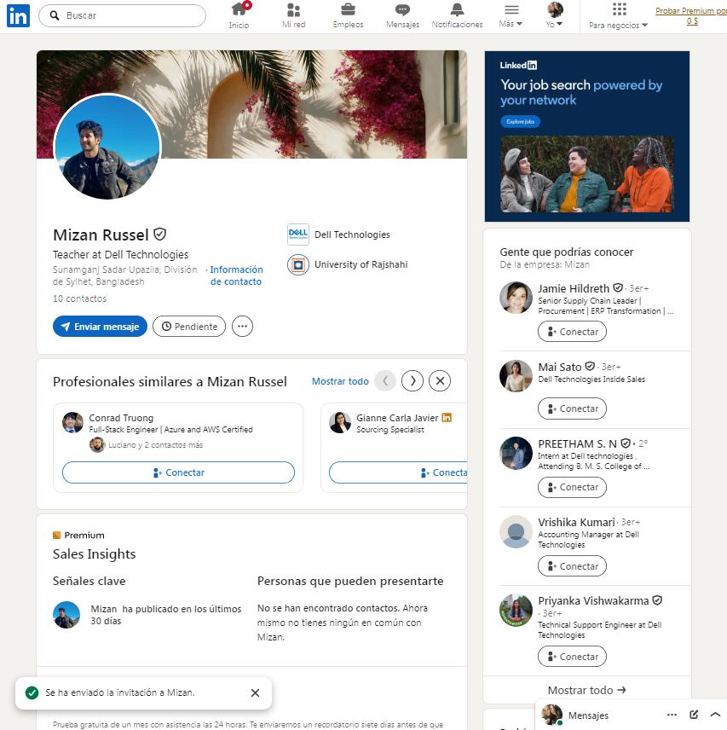Click the Enviar mensaje button
This screenshot has width=727, height=730.
click(x=100, y=327)
